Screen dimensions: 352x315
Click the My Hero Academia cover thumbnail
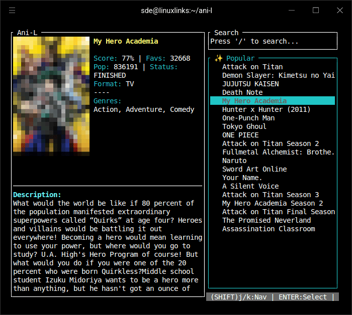click(51, 96)
